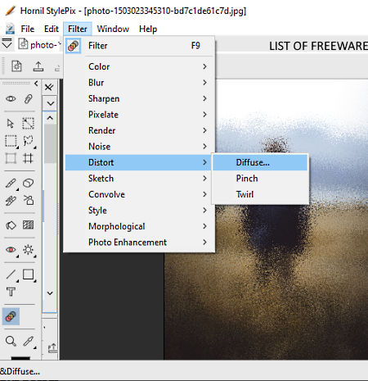
Task: Select the red eye removal tool
Action: [11, 250]
